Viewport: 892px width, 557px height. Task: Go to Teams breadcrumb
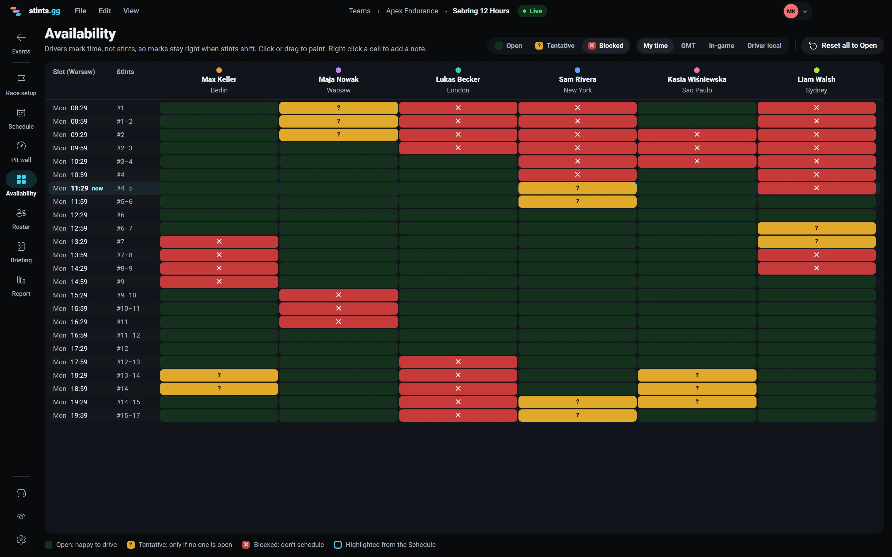(x=359, y=11)
